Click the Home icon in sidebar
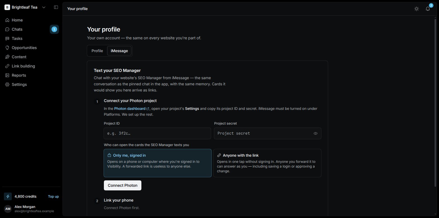Image resolution: width=439 pixels, height=218 pixels. [x=7, y=20]
